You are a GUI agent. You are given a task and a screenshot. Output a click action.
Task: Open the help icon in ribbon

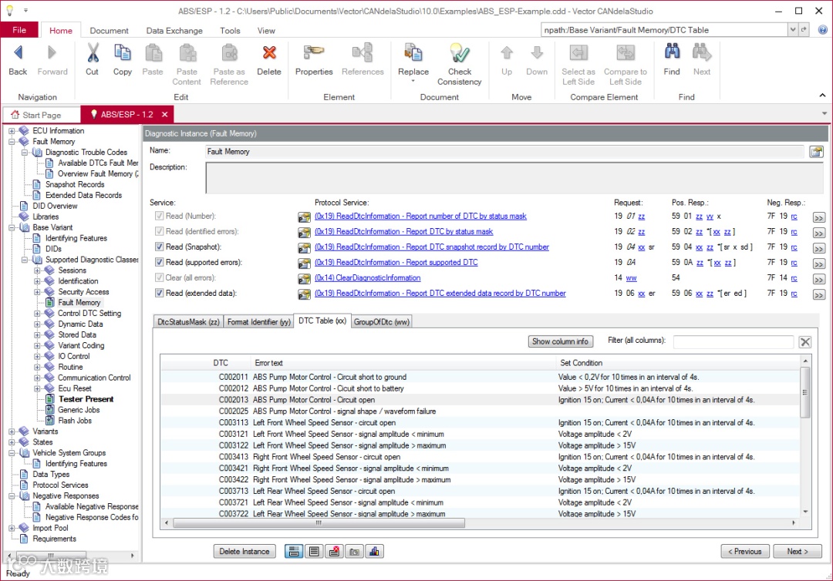(x=822, y=30)
